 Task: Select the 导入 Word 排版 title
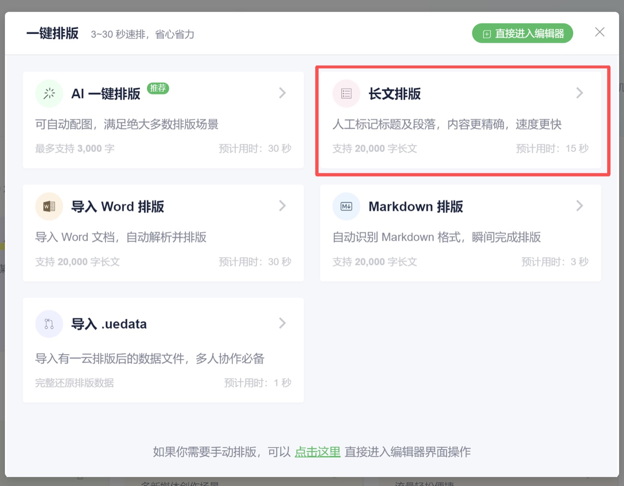118,207
